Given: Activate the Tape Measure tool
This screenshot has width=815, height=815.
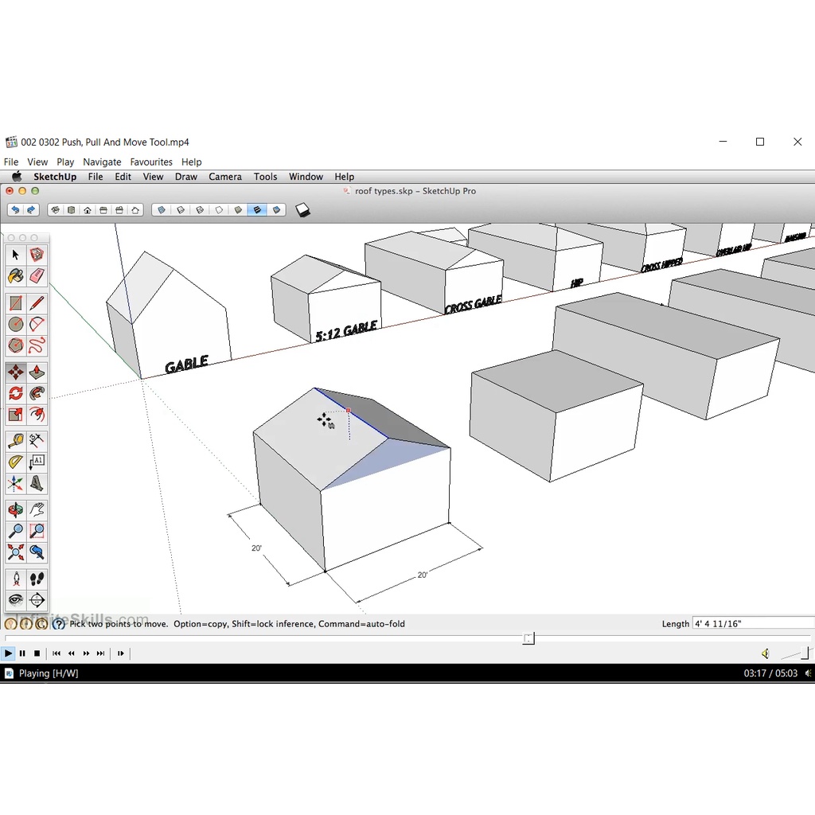Looking at the screenshot, I should click(x=15, y=441).
